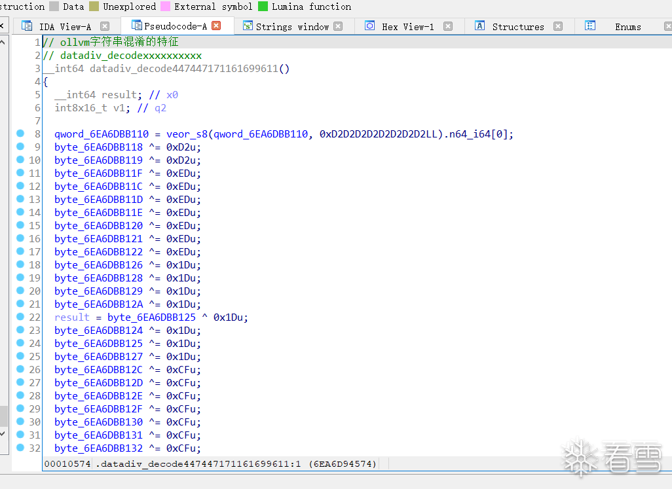Switch to the Strings window tab
This screenshot has width=672, height=489.
292,27
